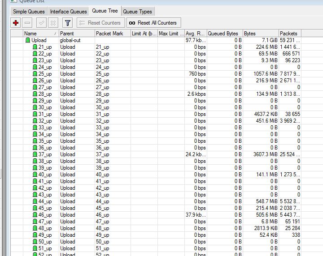Select the 40_up queue name
The height and width of the screenshot is (256, 323).
pos(45,175)
